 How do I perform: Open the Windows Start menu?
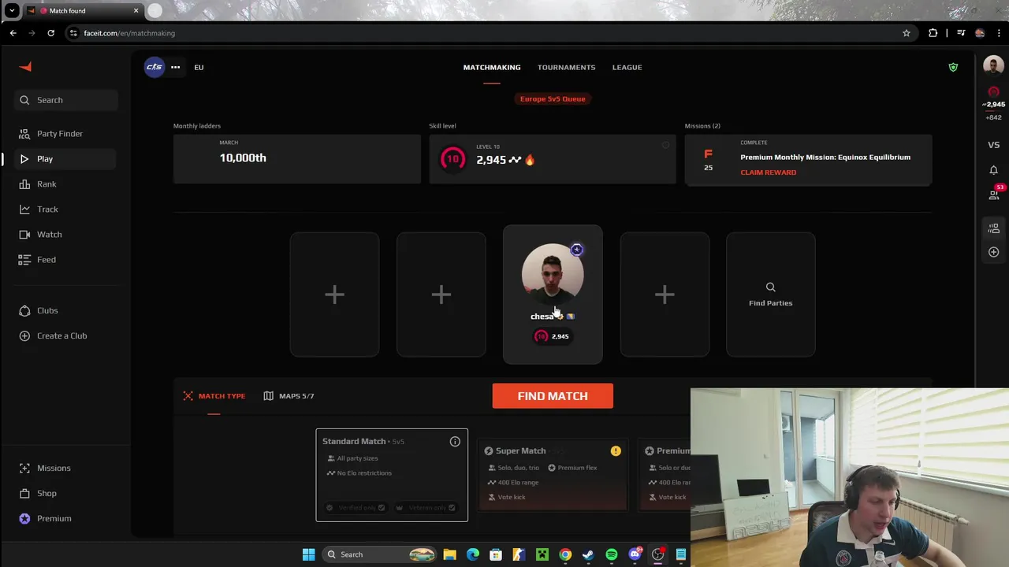tap(309, 554)
